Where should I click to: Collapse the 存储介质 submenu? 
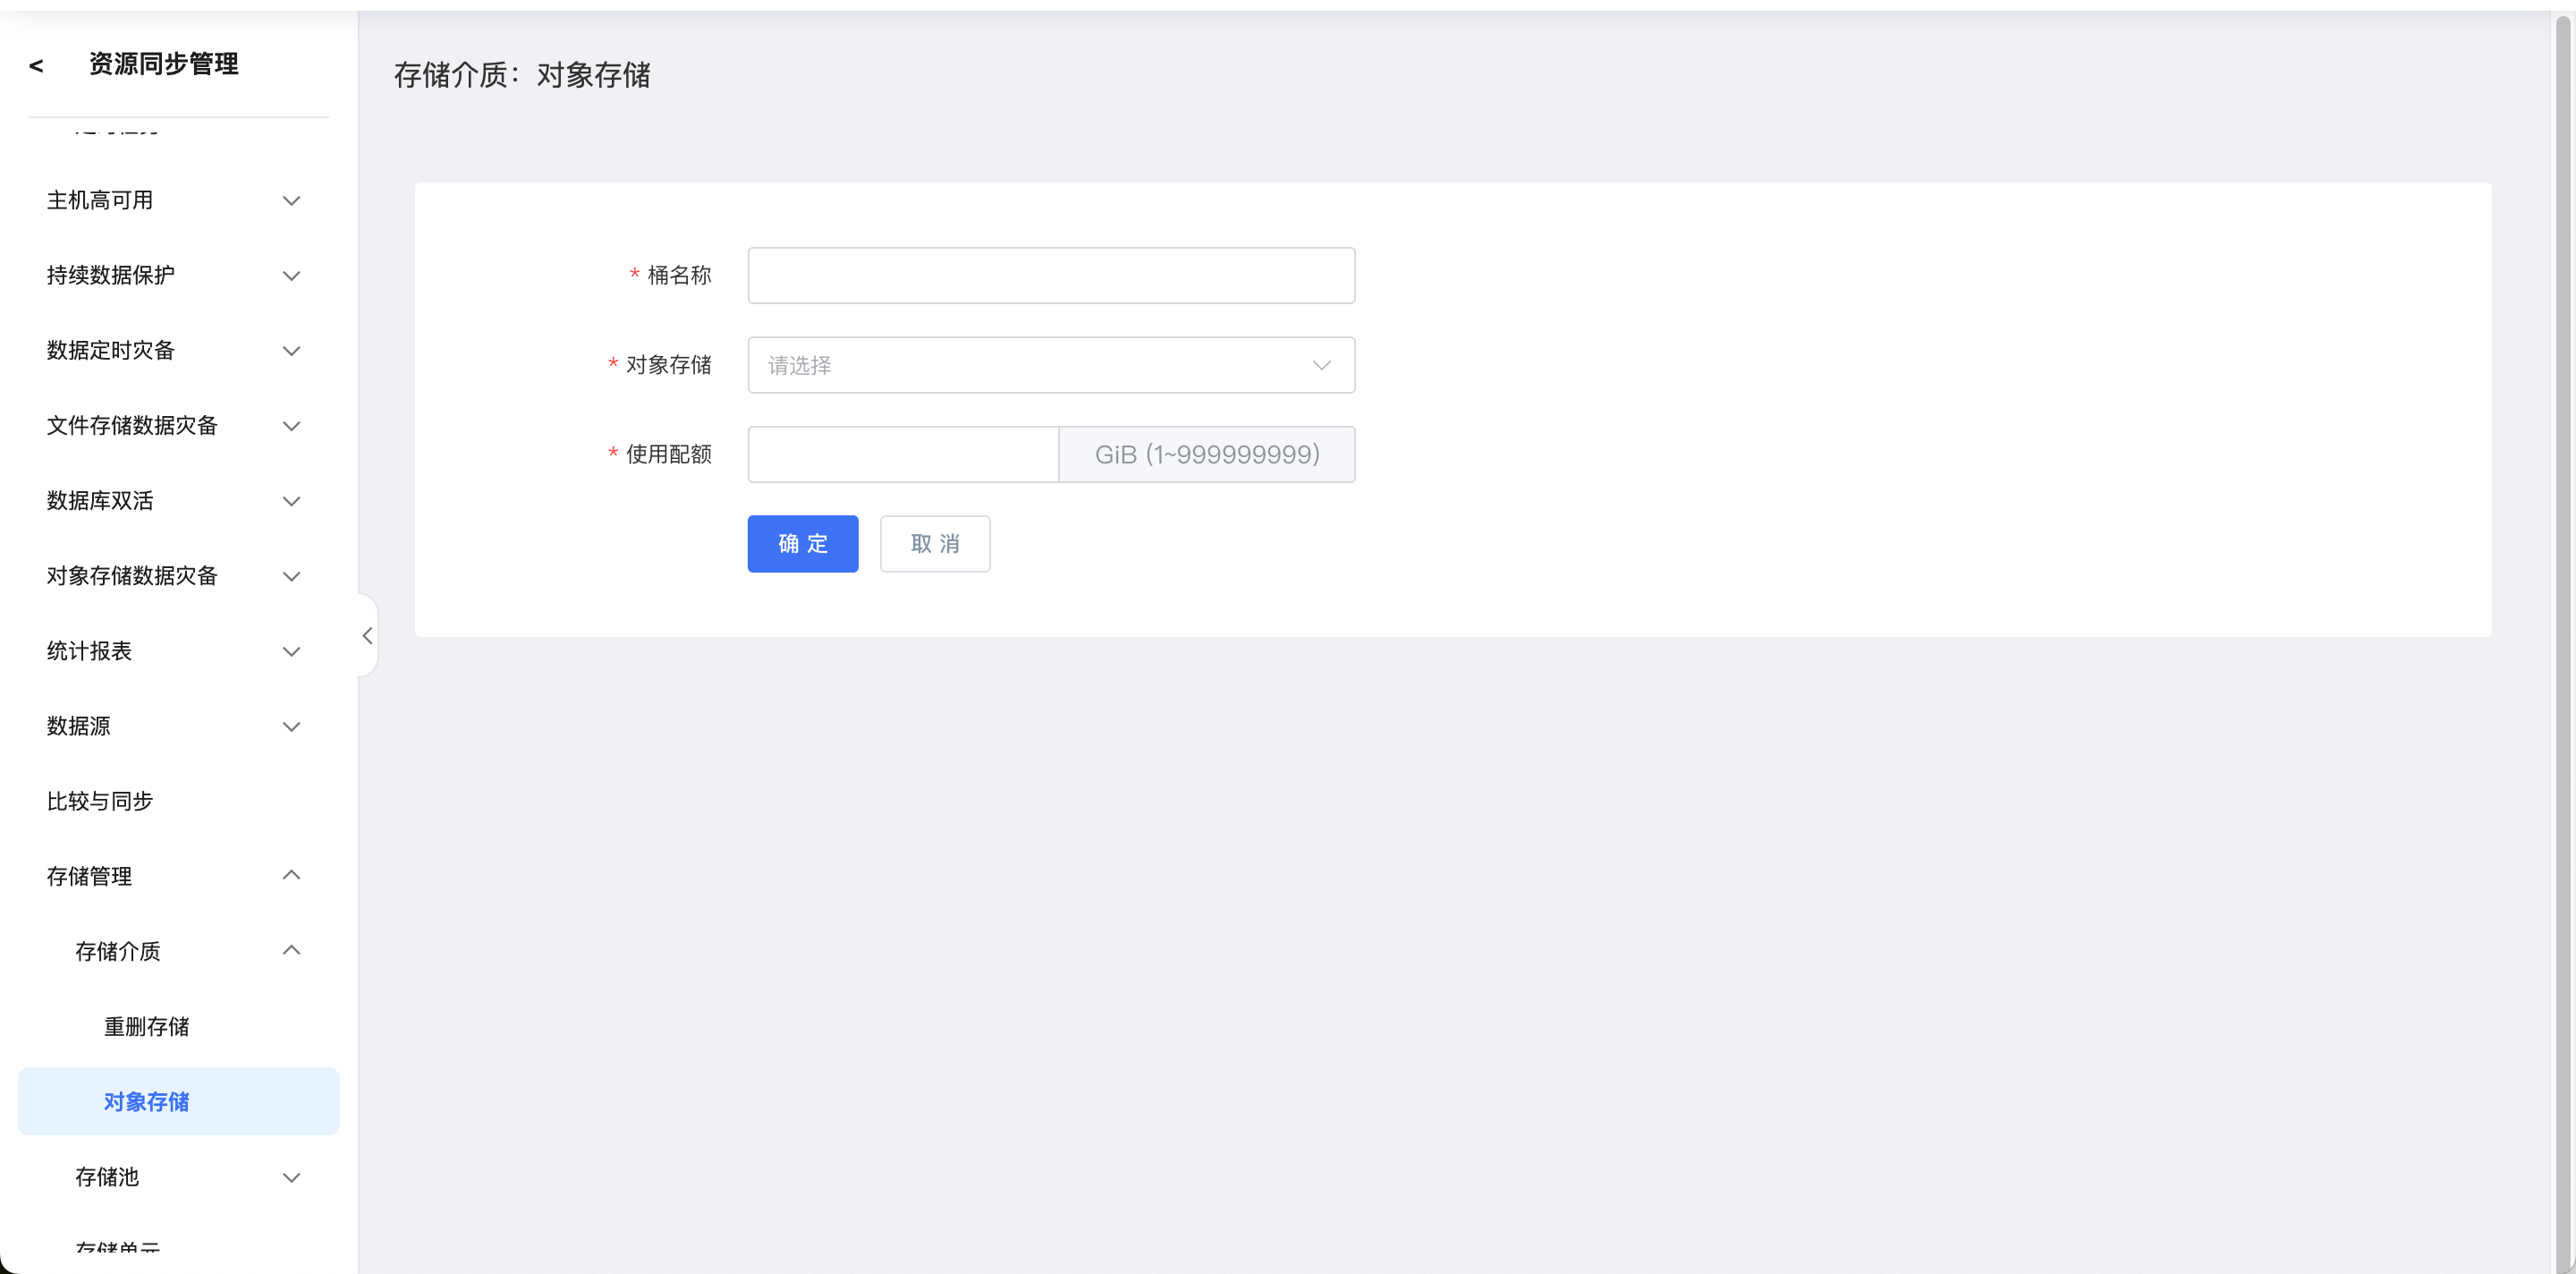pos(186,951)
